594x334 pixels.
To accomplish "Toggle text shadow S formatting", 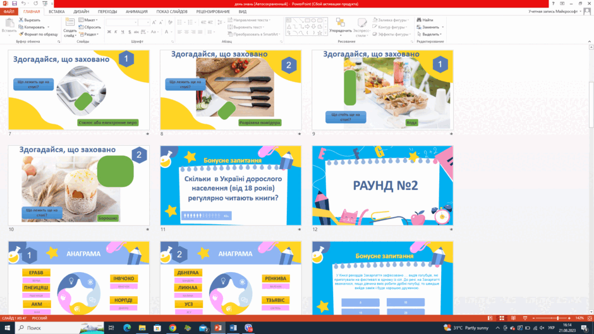I will tap(129, 32).
